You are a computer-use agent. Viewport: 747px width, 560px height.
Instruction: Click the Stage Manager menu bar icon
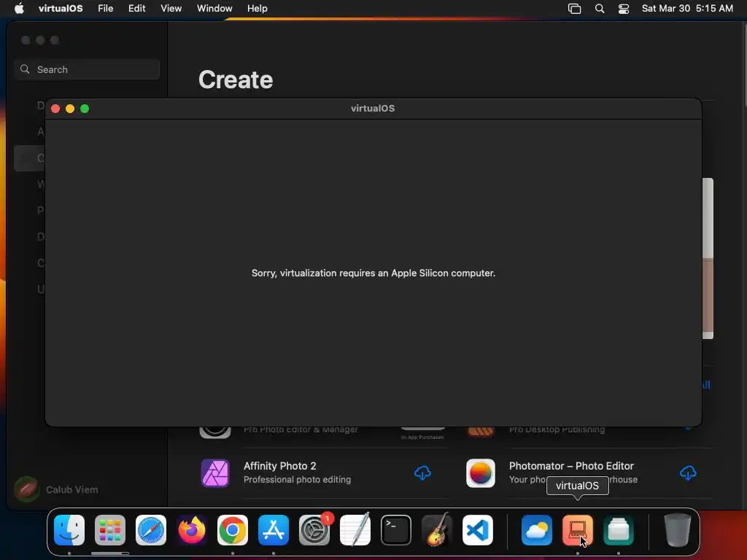[575, 9]
